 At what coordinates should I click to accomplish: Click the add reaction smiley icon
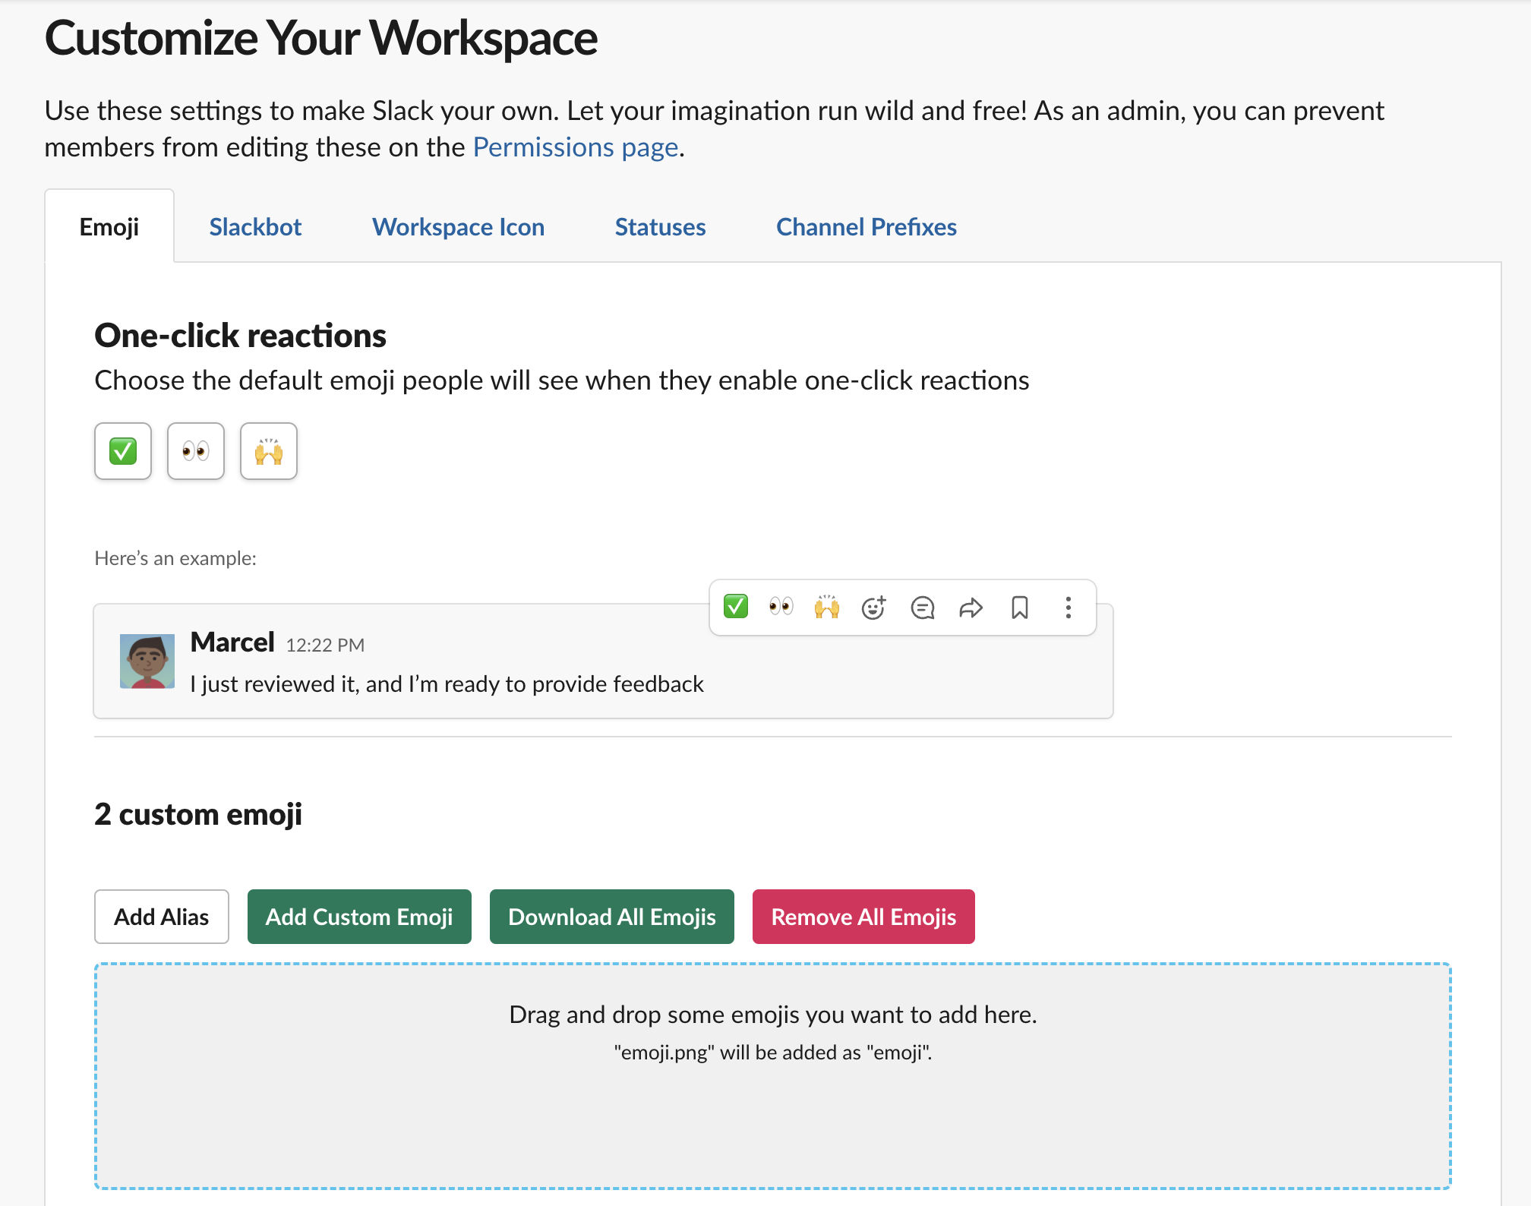[x=873, y=608]
